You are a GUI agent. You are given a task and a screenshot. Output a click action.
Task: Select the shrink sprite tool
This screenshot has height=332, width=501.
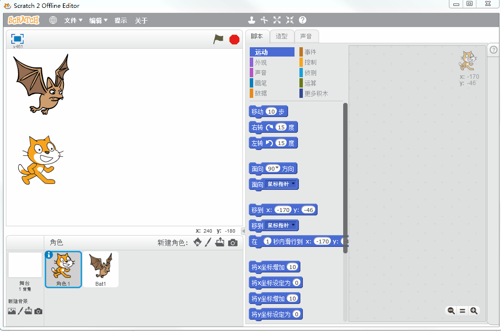[x=290, y=20]
